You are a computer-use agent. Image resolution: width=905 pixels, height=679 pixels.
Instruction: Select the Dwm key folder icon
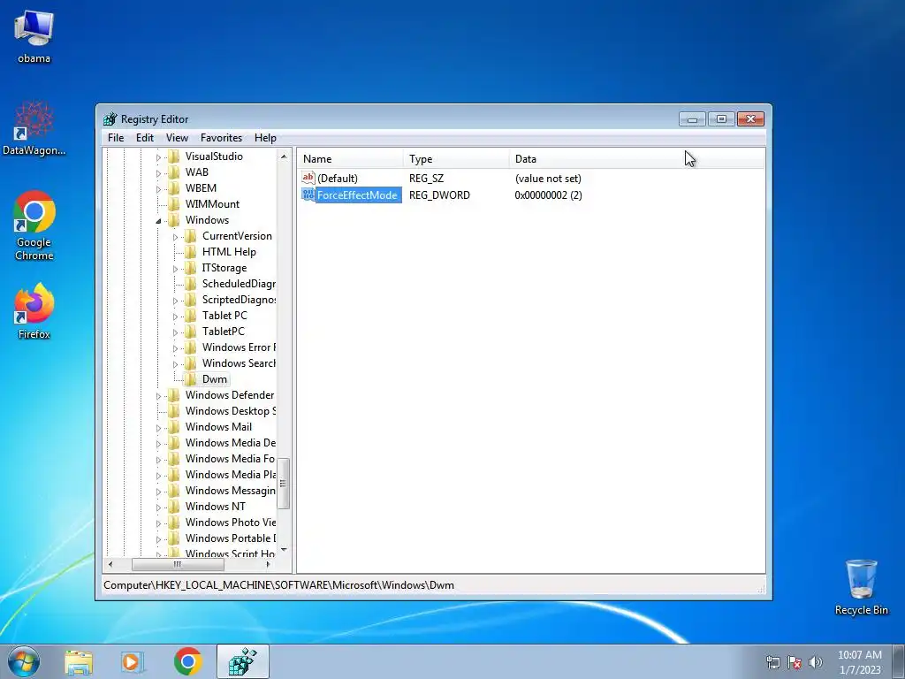pos(191,378)
